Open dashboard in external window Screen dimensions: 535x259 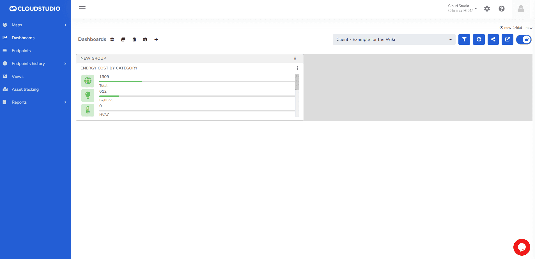(507, 39)
